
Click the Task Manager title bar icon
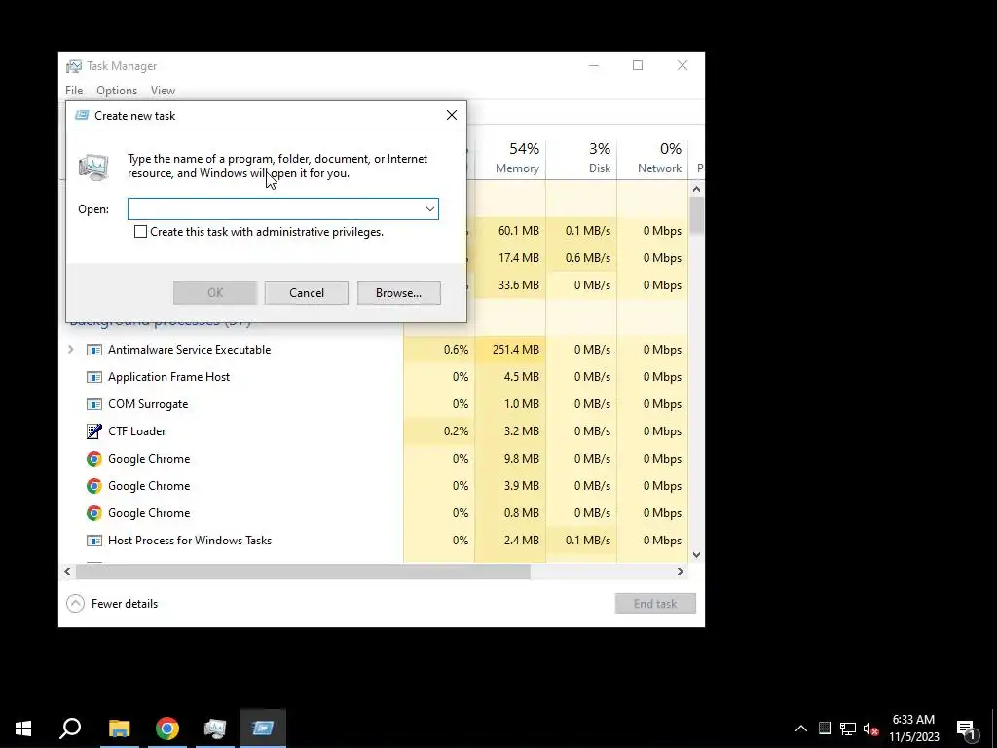point(74,66)
